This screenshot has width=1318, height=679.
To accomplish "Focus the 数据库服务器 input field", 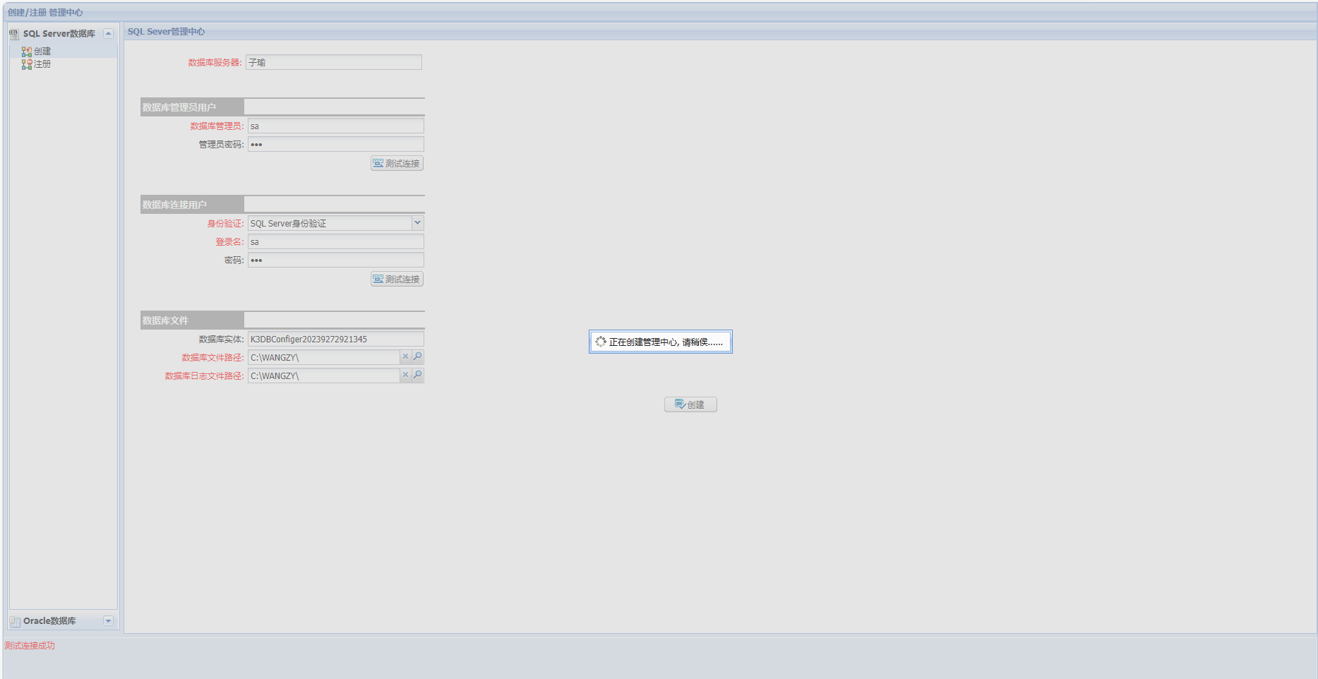I will pos(334,62).
